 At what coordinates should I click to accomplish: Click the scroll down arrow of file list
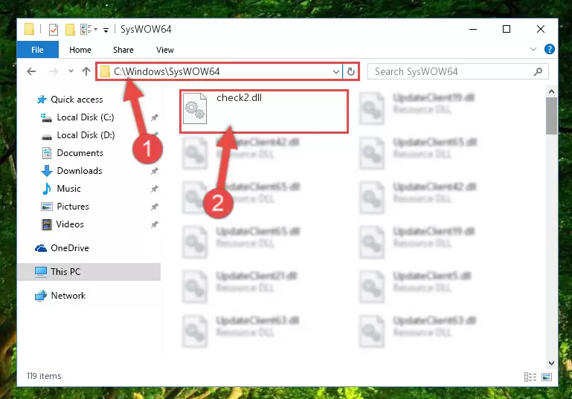click(x=551, y=363)
